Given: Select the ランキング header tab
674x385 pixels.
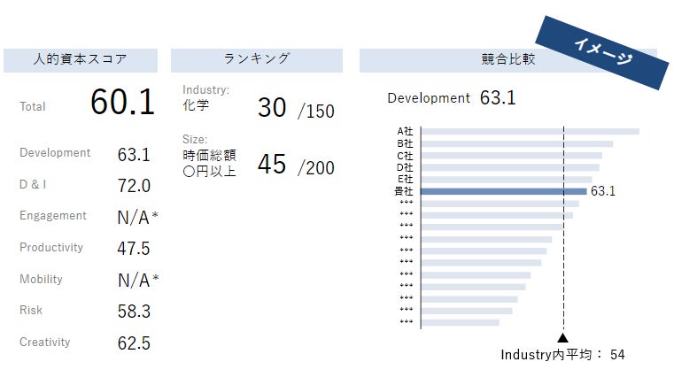Looking at the screenshot, I should tap(257, 59).
